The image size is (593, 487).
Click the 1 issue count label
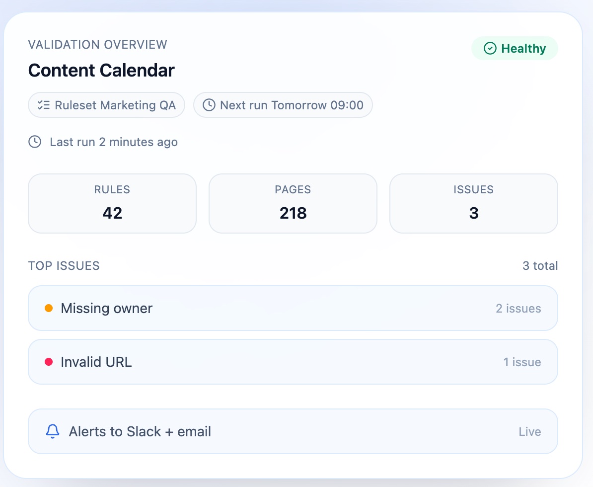[522, 362]
